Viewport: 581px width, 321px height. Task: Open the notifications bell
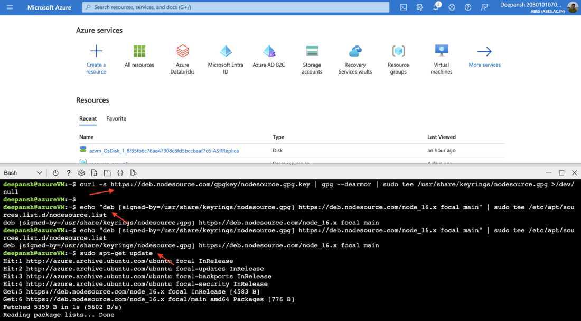point(436,7)
